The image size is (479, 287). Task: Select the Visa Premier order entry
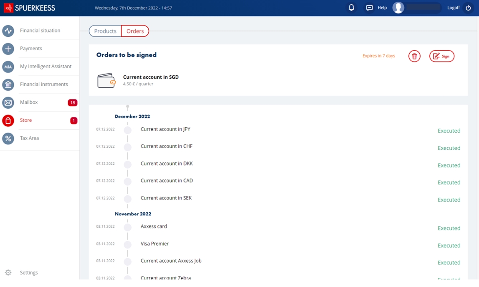pyautogui.click(x=155, y=244)
